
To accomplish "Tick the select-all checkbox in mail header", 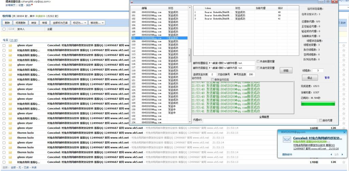I will coord(4,29).
